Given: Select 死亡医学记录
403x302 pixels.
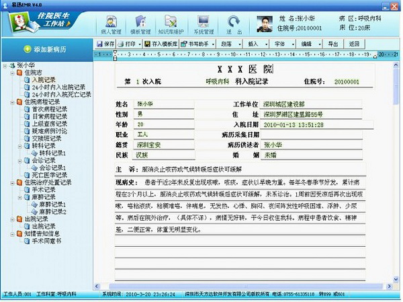Looking at the screenshot, I should [49, 176].
